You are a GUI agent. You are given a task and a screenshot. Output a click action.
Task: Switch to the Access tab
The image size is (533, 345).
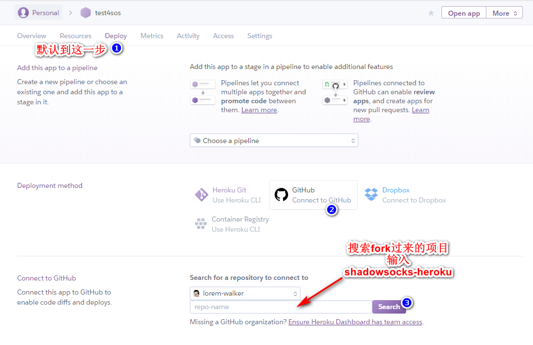coord(224,36)
